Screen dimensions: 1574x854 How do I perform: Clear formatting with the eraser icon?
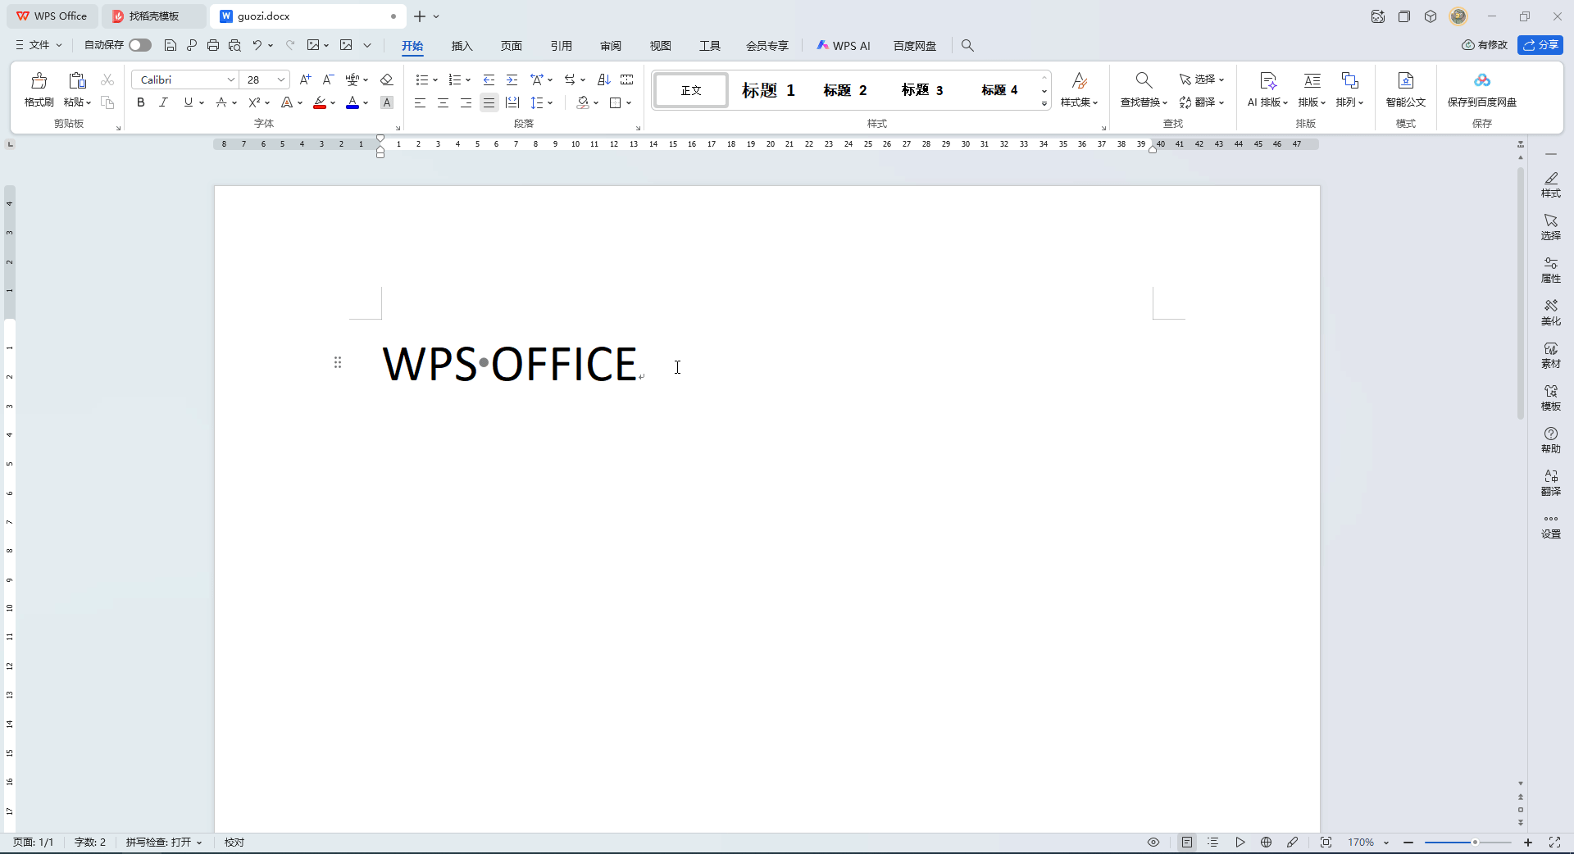[x=386, y=79]
